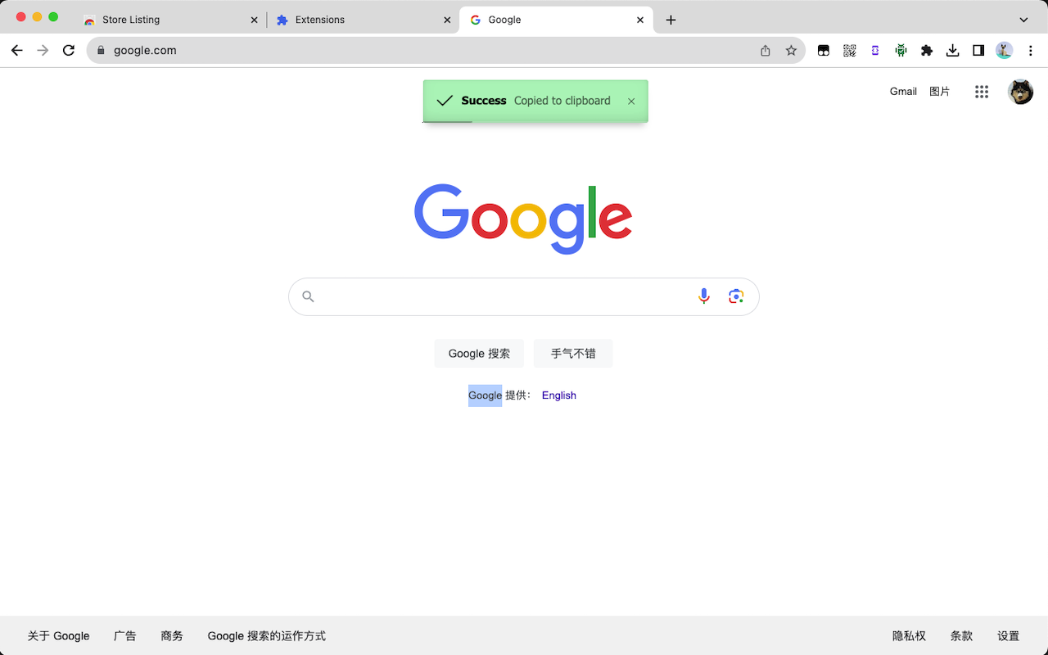Click the share page icon in address bar
The height and width of the screenshot is (655, 1048).
coord(766,51)
